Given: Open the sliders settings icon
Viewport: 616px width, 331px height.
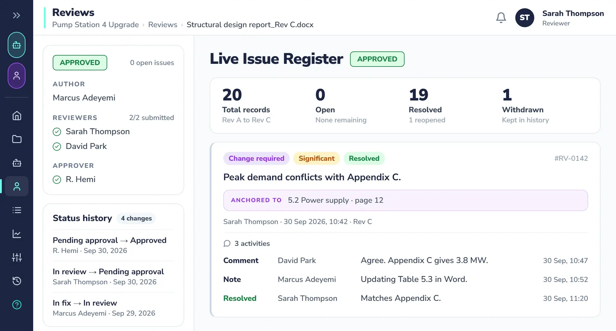Looking at the screenshot, I should click(x=17, y=257).
